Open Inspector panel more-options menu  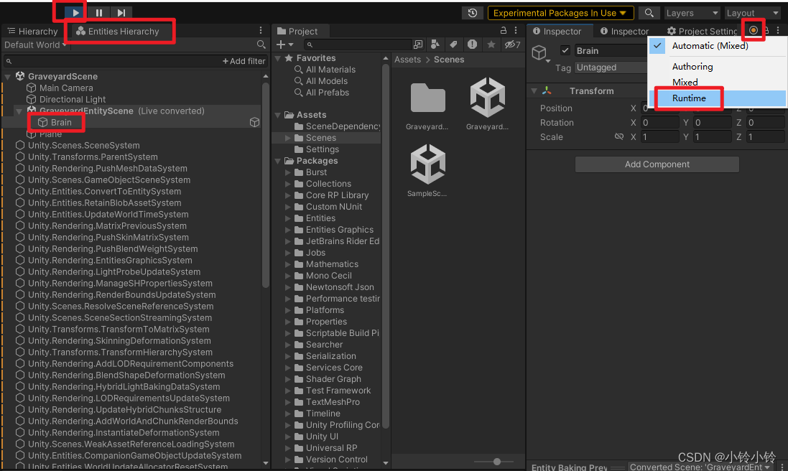(x=778, y=30)
